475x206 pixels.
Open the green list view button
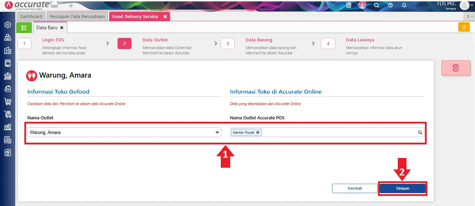pyautogui.click(x=24, y=27)
